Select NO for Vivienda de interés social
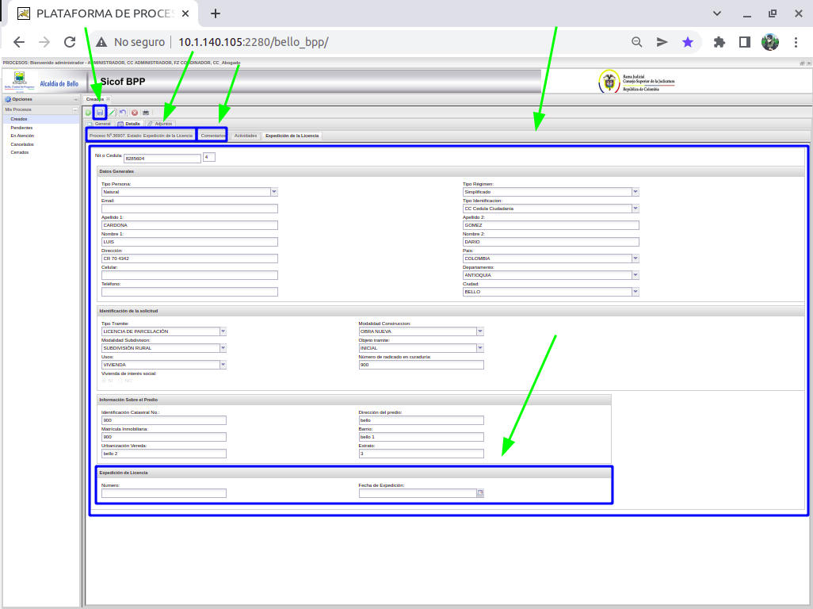The image size is (813, 609). [120, 381]
